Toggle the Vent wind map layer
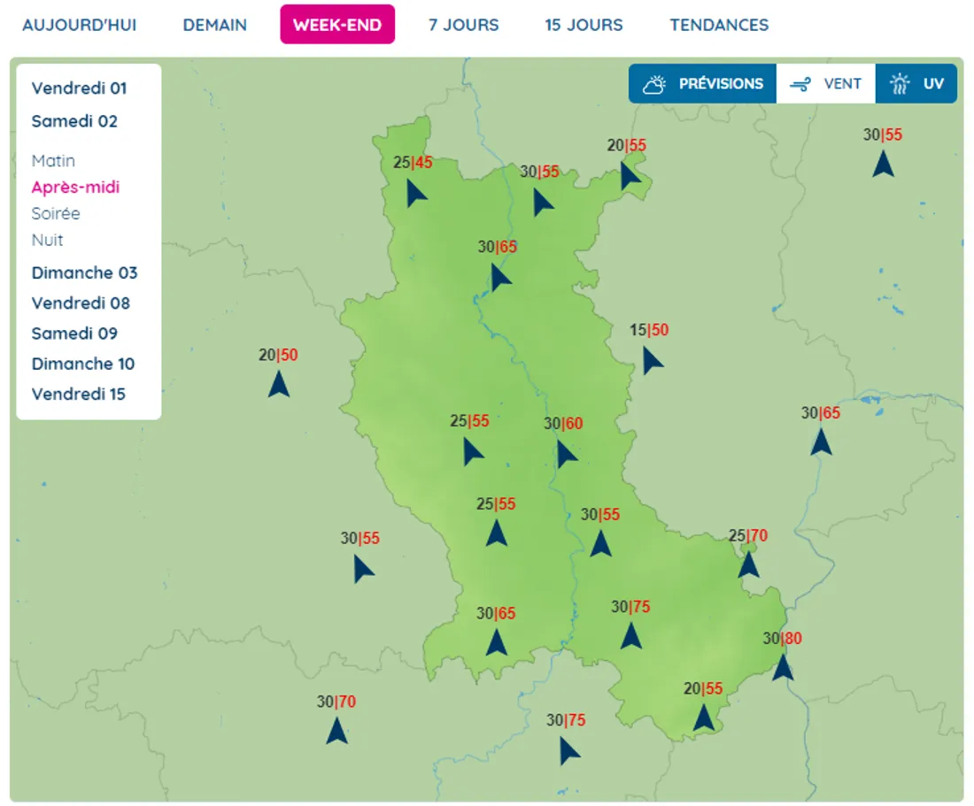Viewport: 974px width, 806px height. pyautogui.click(x=826, y=84)
